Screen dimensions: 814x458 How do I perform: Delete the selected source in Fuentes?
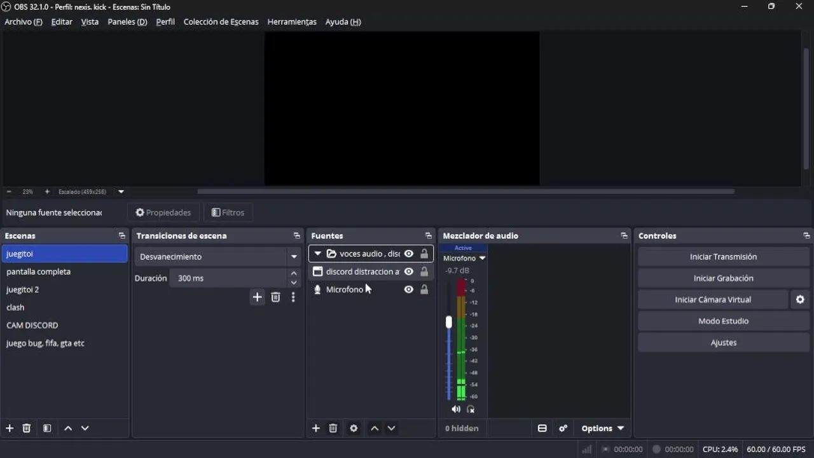pos(333,428)
